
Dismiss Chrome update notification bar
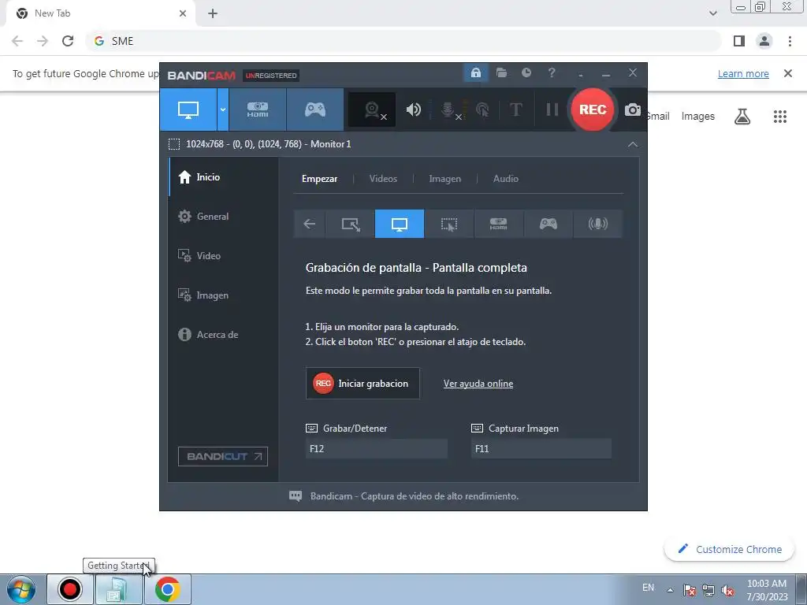click(788, 73)
